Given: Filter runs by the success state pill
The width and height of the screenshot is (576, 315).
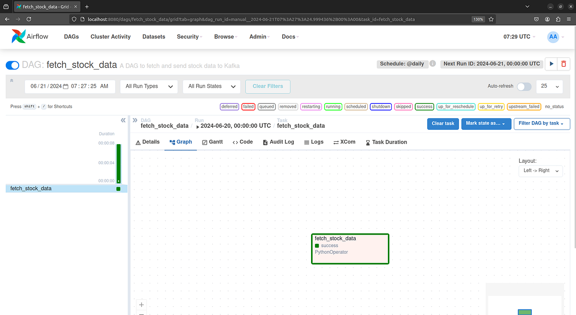Looking at the screenshot, I should point(424,106).
